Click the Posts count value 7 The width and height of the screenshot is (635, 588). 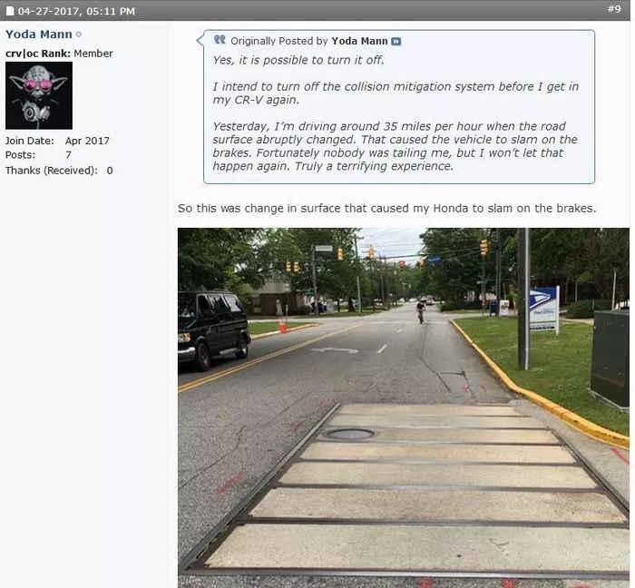[68, 154]
